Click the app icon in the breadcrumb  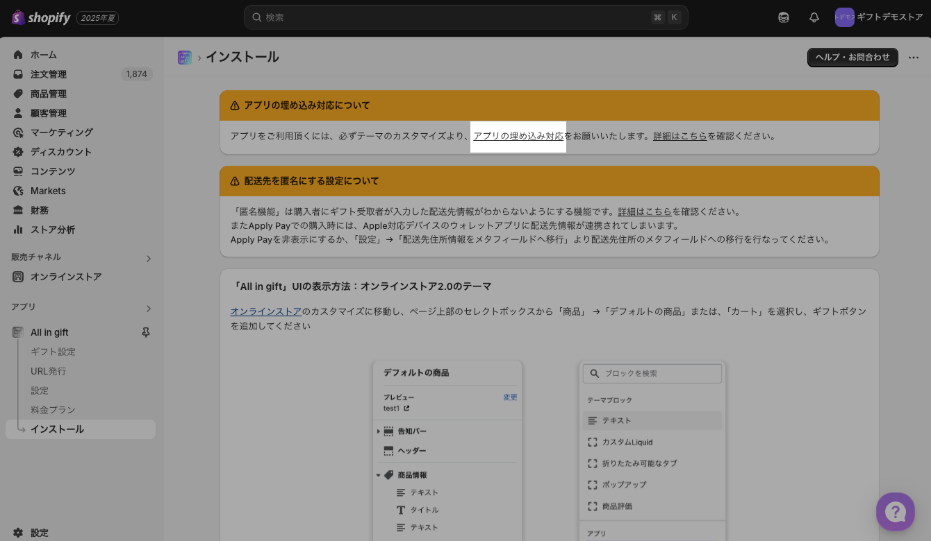(185, 58)
